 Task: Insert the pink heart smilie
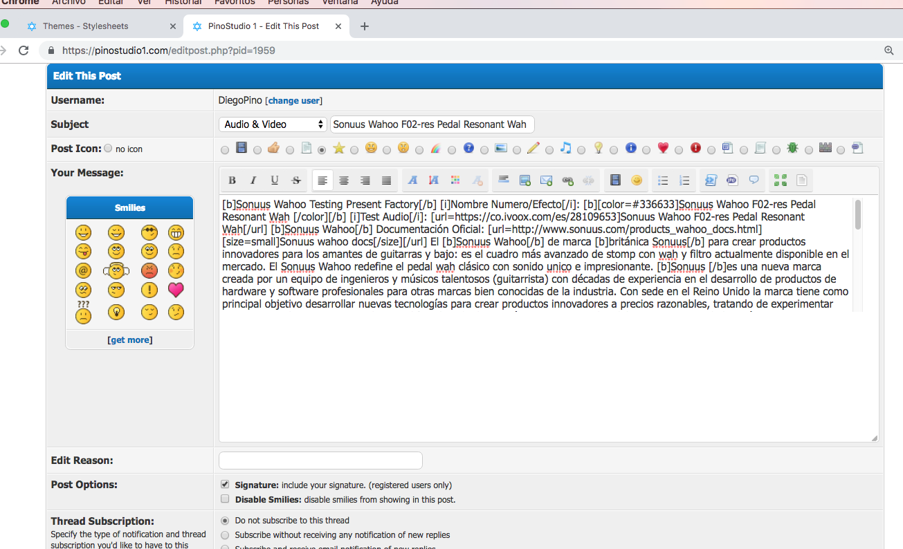tap(176, 290)
